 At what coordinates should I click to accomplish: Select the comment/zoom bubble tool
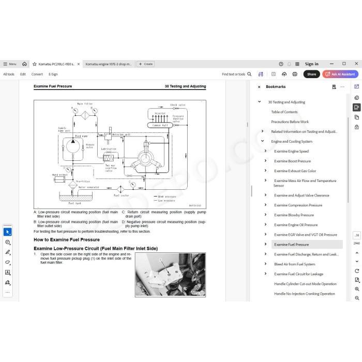[8, 242]
